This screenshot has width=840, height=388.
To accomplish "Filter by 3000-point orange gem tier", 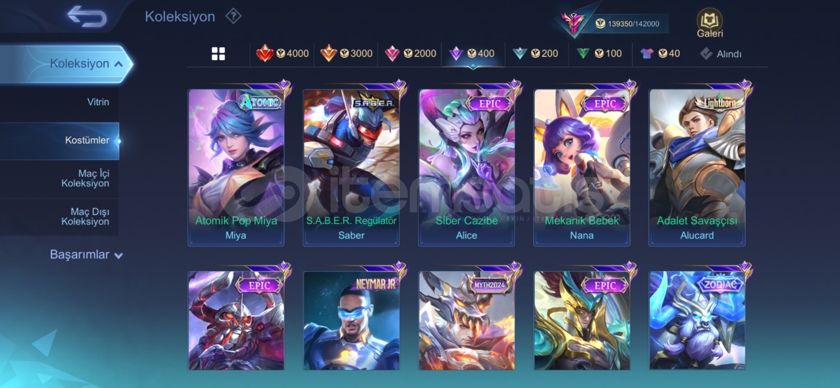I will 346,54.
